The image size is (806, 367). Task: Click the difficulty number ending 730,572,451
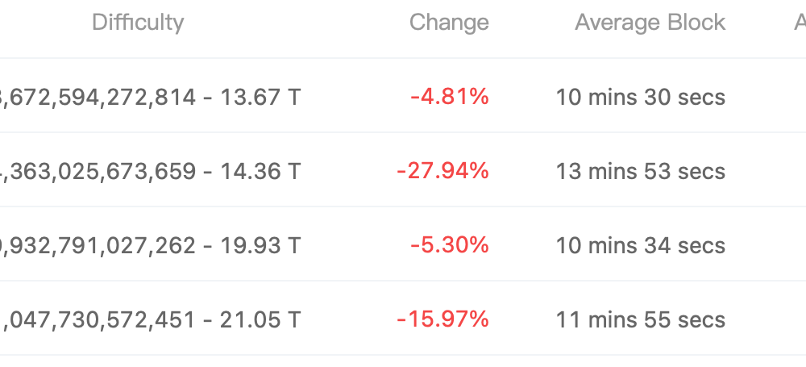tap(98, 319)
